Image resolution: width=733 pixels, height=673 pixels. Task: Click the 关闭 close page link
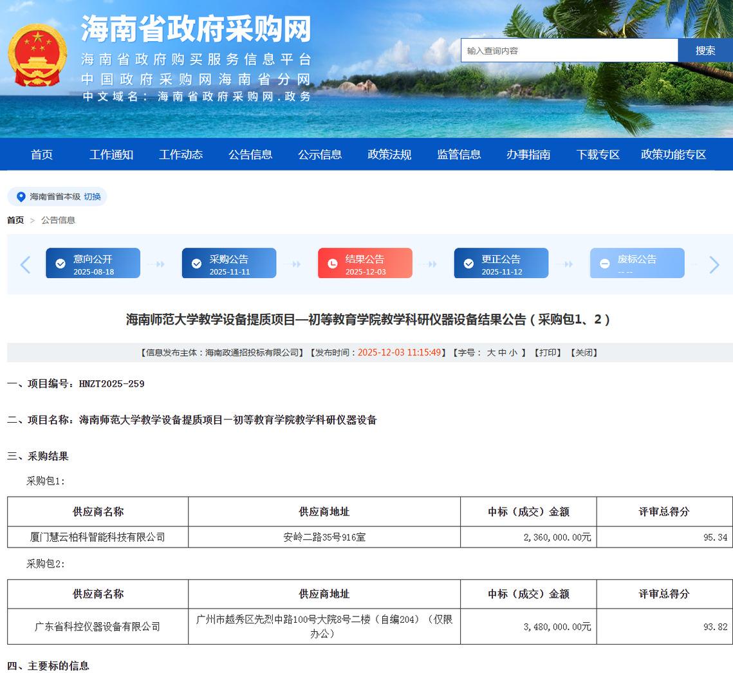pyautogui.click(x=584, y=353)
